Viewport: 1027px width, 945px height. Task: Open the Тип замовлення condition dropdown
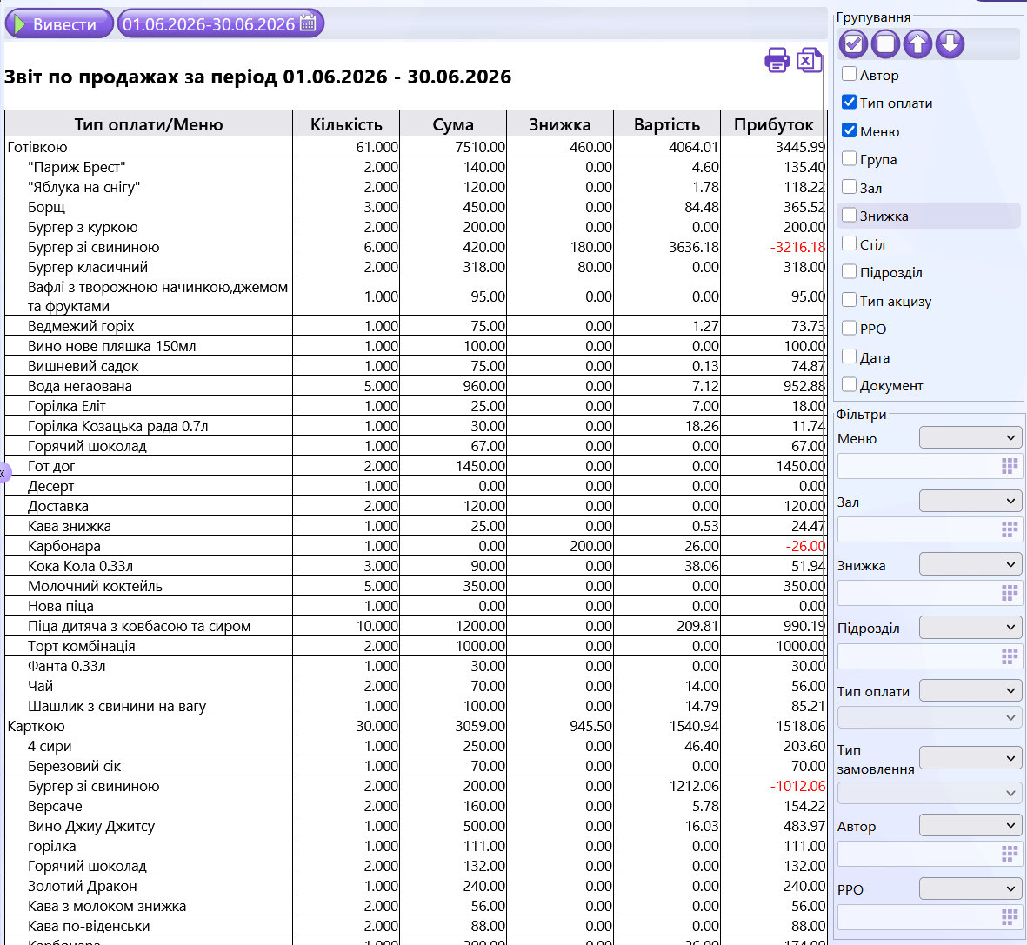click(970, 758)
